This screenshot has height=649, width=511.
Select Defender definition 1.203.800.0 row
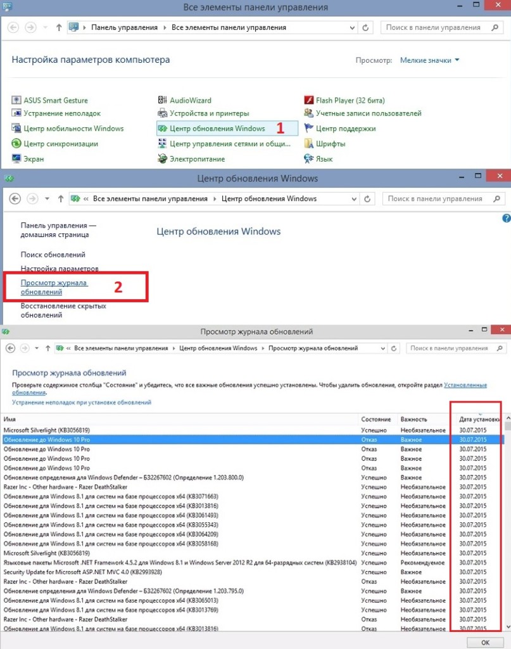pyautogui.click(x=253, y=477)
